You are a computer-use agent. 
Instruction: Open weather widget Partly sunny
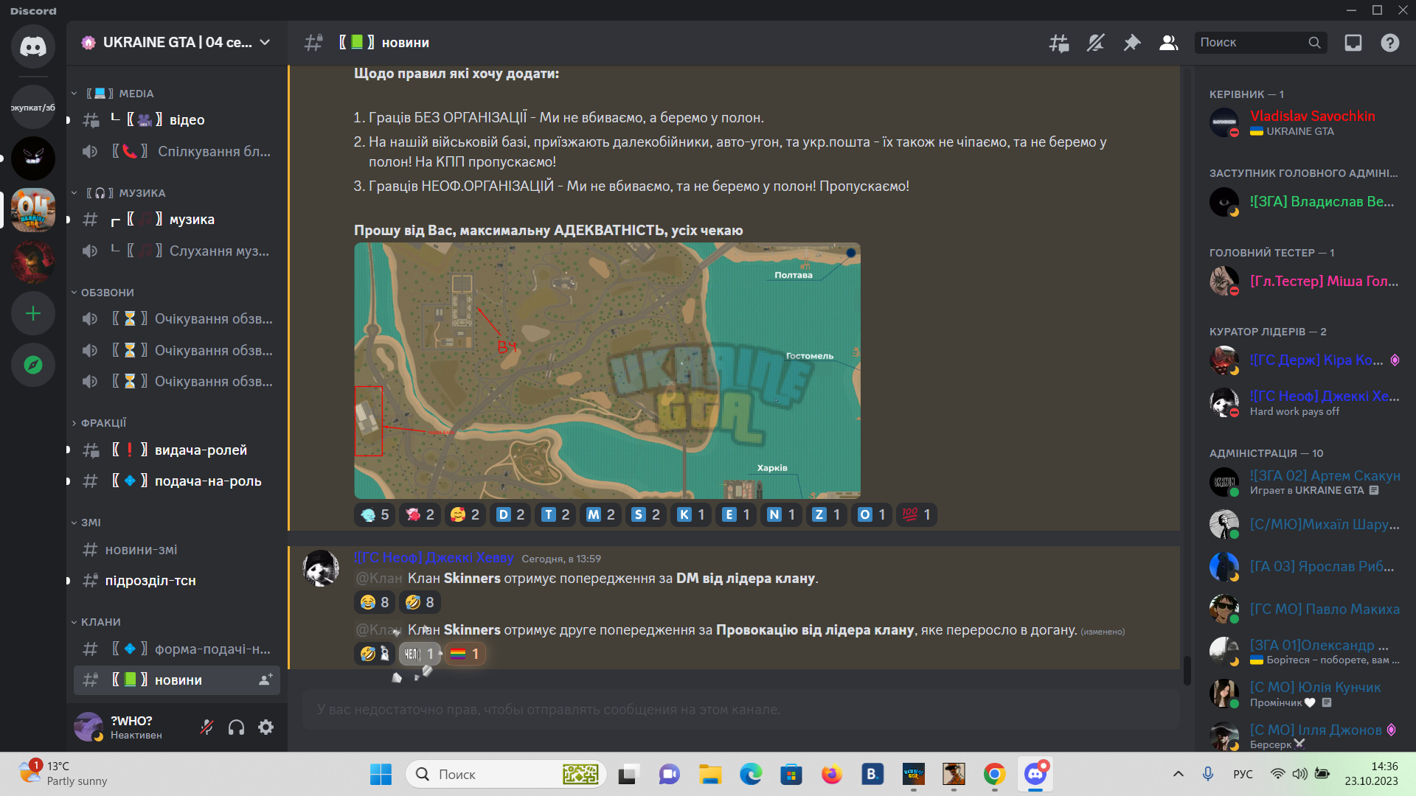point(63,774)
